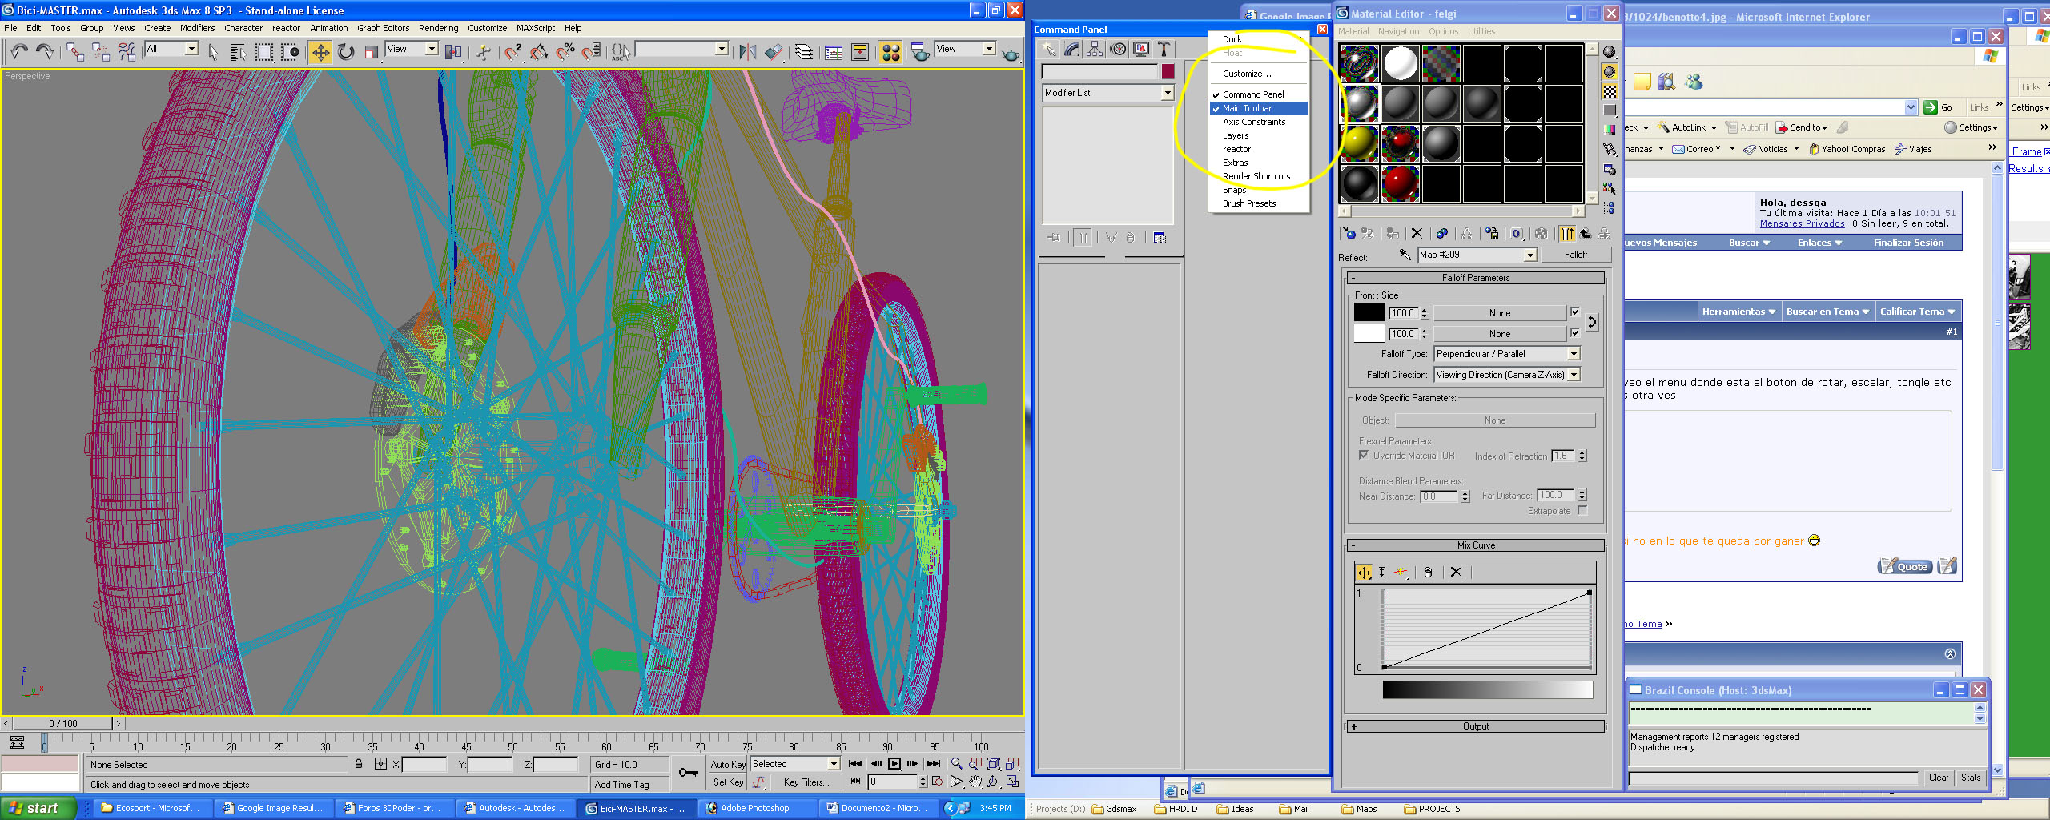The height and width of the screenshot is (820, 2050).
Task: Click Get Material in Material Editor
Action: pyautogui.click(x=1349, y=234)
